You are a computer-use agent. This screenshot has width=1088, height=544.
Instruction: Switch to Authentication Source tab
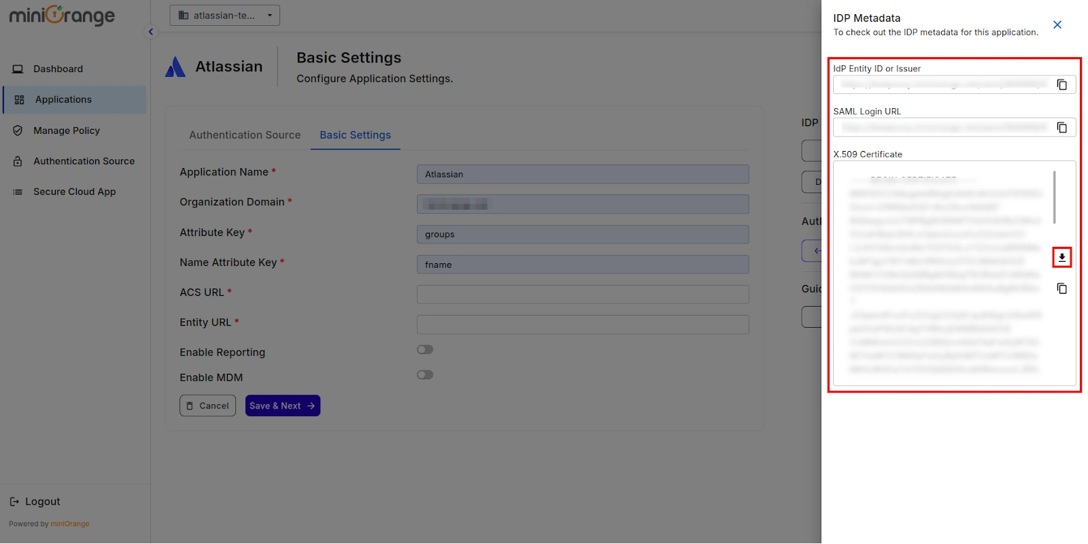click(245, 135)
